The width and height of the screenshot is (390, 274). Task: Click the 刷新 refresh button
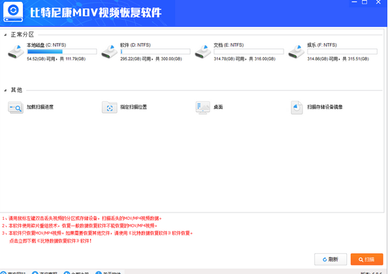pos(331,260)
